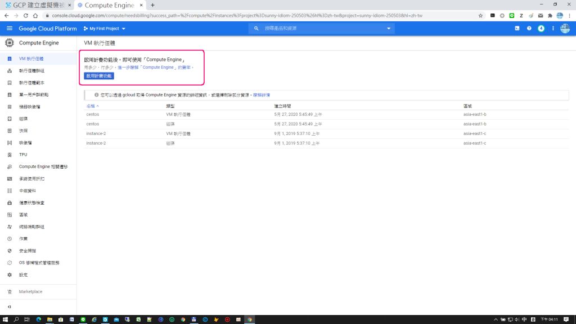Open the Chrome extensions puzzle icon
Screen dimensions: 576x324
pos(550,15)
